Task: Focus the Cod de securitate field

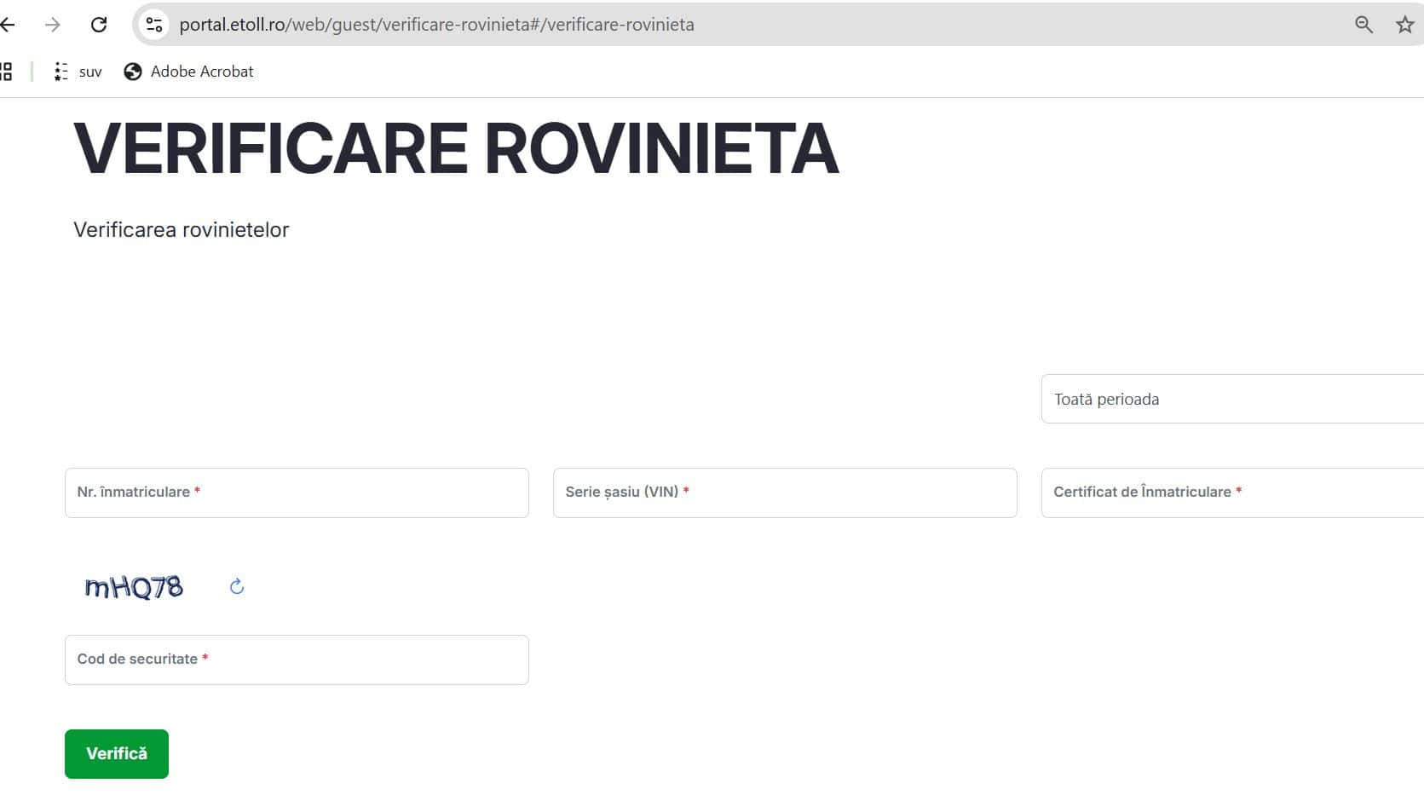Action: (297, 660)
